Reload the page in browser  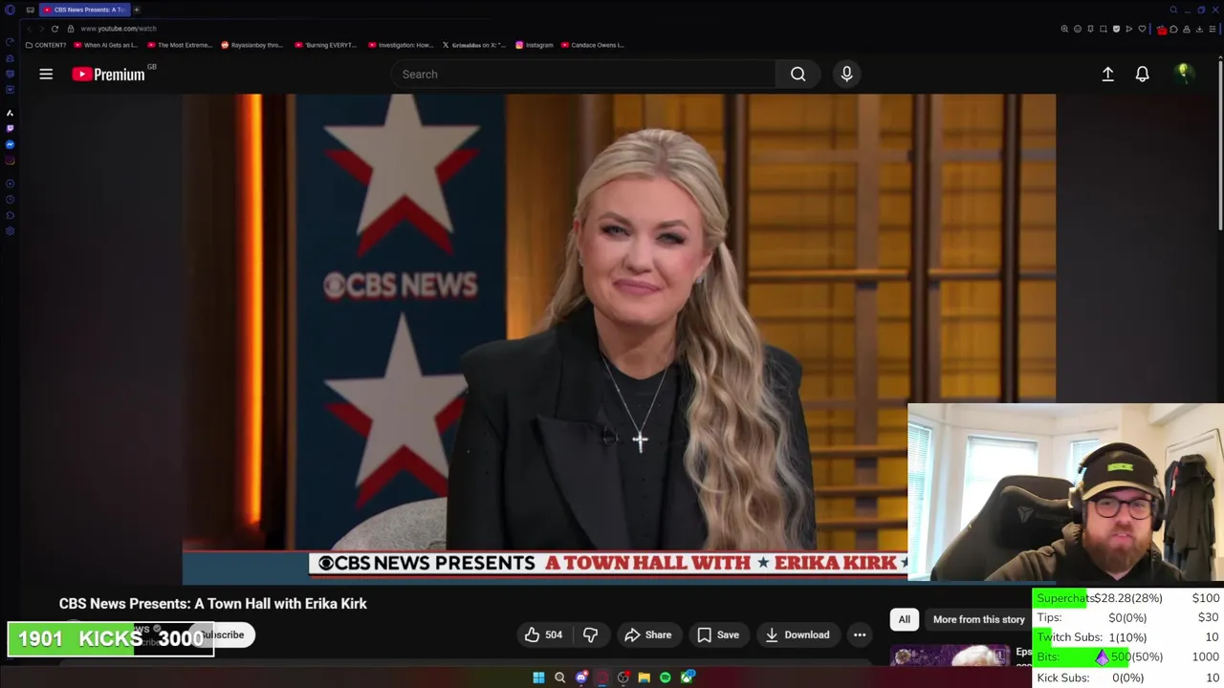click(x=55, y=29)
